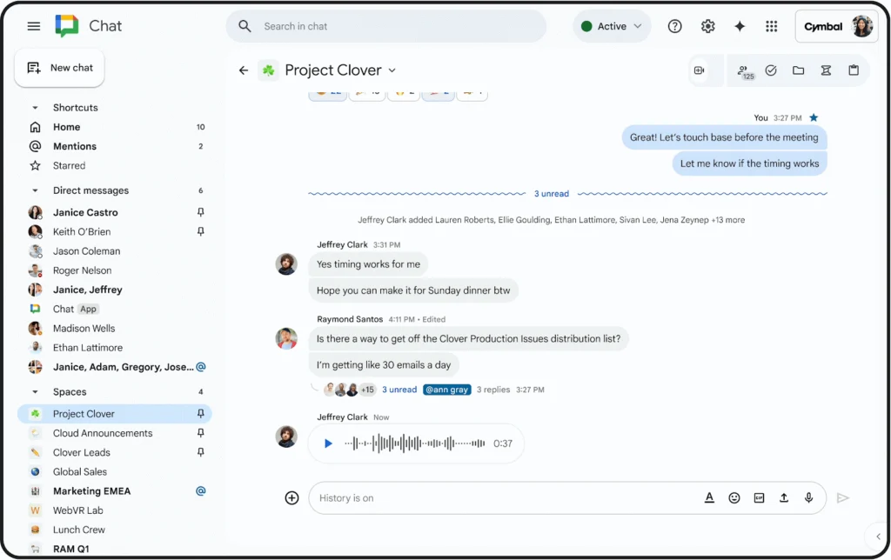Screen dimensions: 891x560
Task: Click the upload file icon in compose bar
Action: (x=783, y=497)
